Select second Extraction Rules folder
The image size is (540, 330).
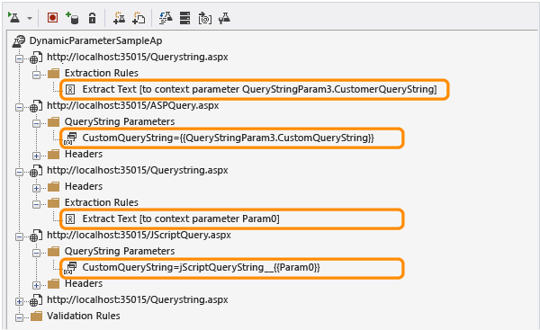(x=101, y=202)
